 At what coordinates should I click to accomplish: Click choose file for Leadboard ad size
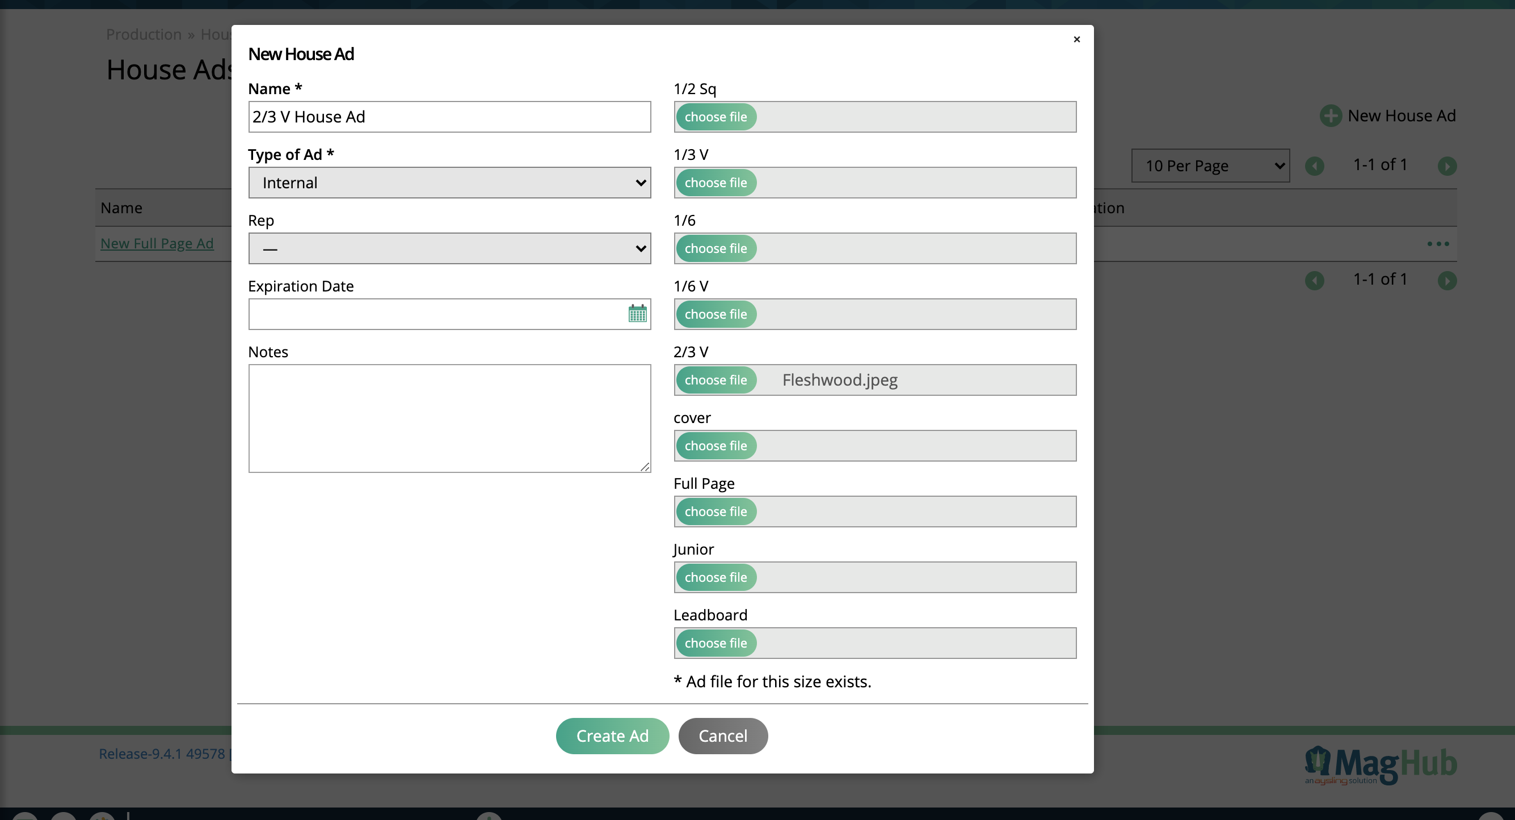point(716,643)
